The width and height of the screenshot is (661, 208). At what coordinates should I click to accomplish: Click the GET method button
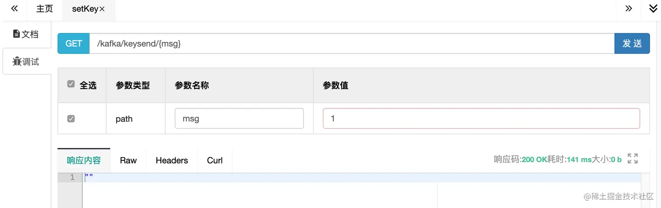coord(73,44)
